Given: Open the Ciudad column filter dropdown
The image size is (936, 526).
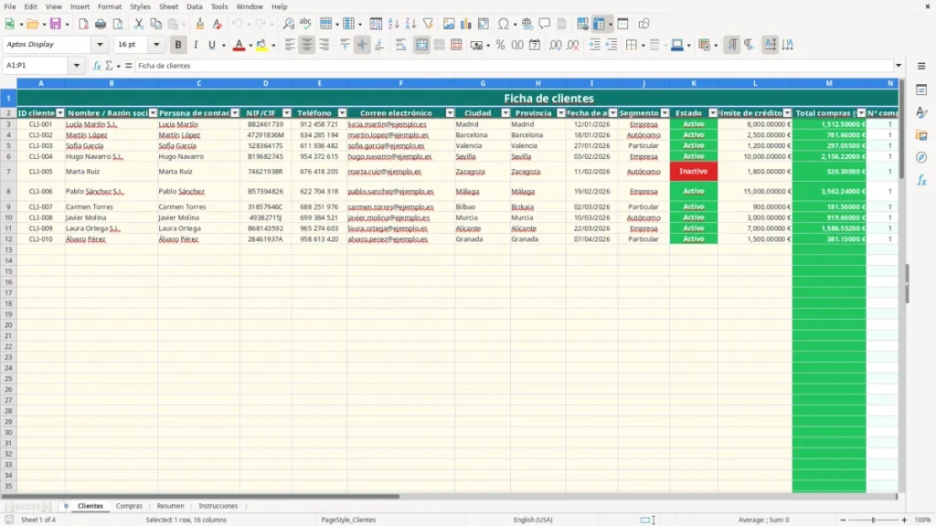Looking at the screenshot, I should pos(505,113).
